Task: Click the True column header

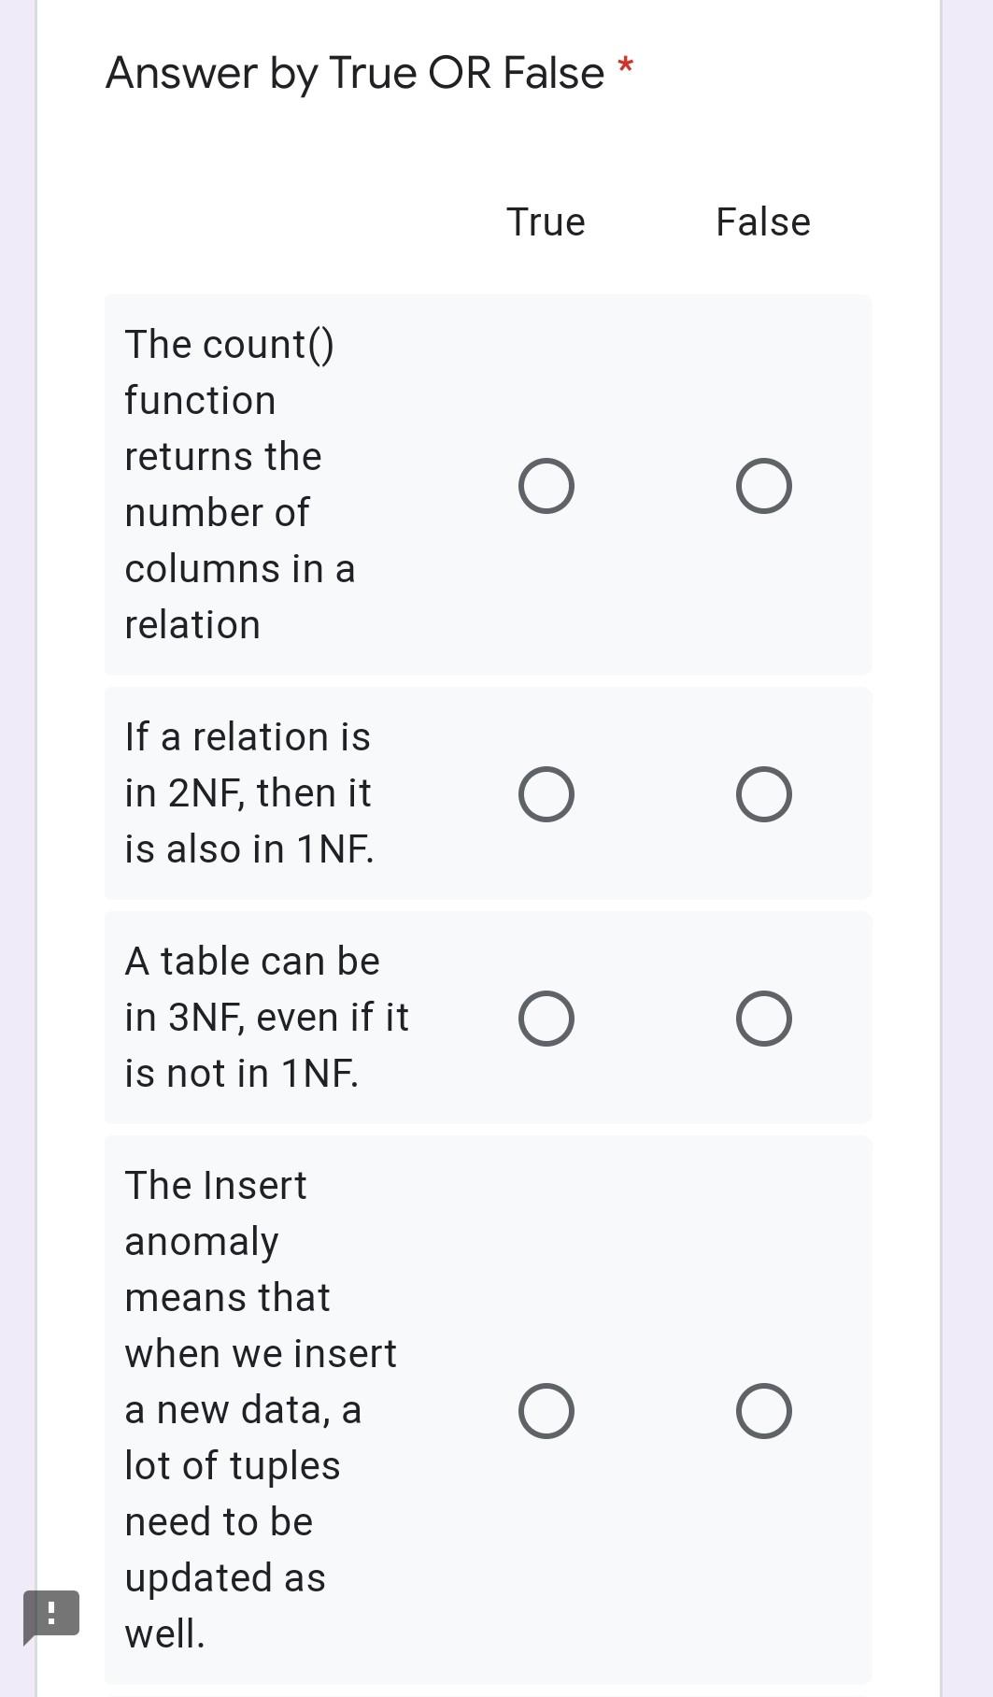Action: coord(546,221)
